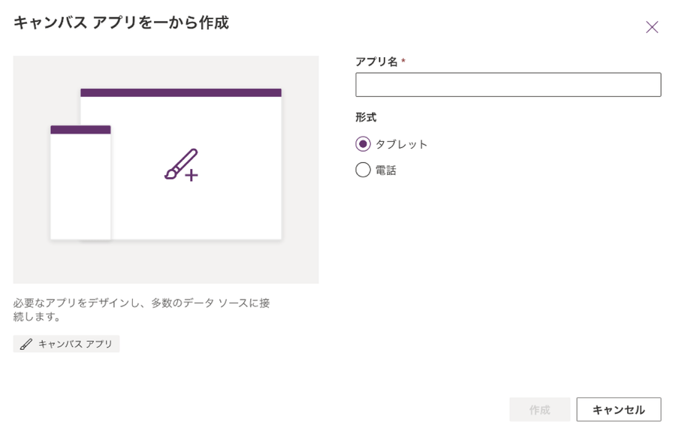Click the タブレット option label text
The image size is (676, 428).
pos(401,144)
